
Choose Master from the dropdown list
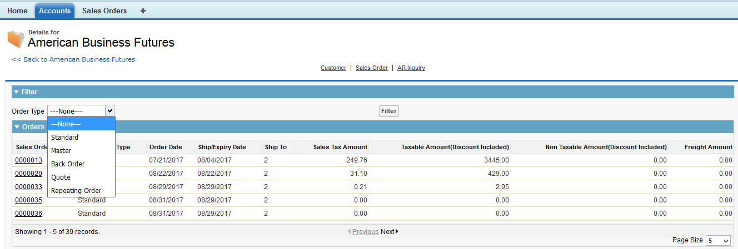coord(61,151)
